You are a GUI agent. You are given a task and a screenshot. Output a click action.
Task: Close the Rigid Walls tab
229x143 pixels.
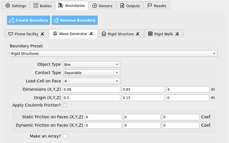177,34
